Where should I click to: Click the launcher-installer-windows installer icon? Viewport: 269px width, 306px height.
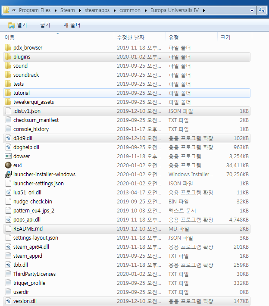pos(8,174)
